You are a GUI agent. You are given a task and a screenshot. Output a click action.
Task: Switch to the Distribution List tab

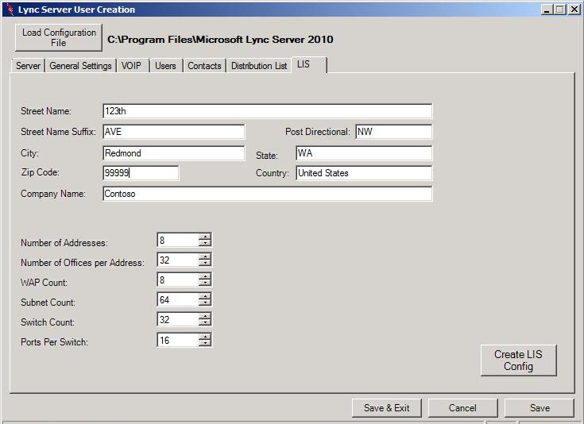[x=259, y=66]
